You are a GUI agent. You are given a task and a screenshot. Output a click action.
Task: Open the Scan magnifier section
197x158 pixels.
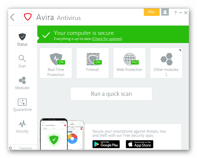coord(22,61)
